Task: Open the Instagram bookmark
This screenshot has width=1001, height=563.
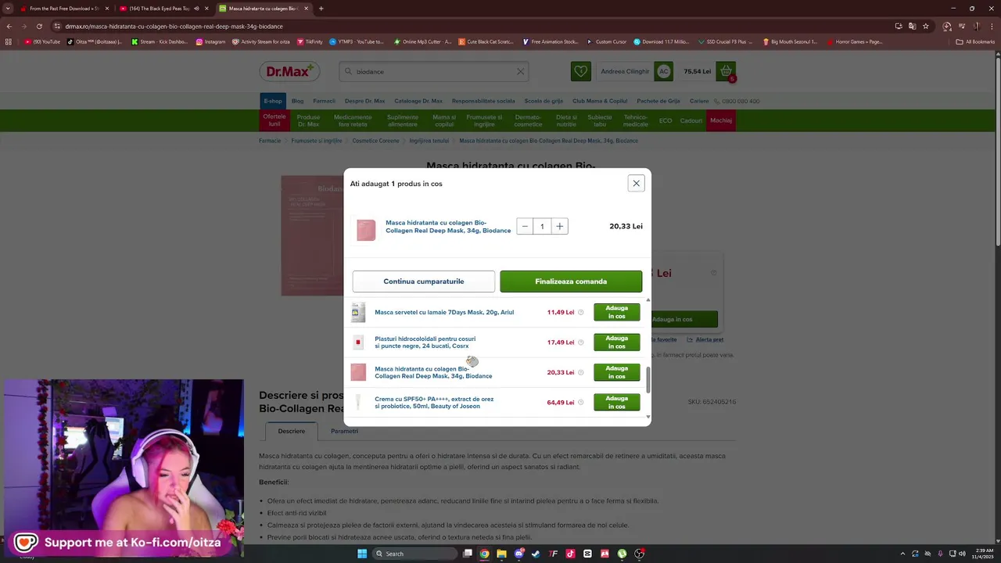Action: click(x=210, y=41)
